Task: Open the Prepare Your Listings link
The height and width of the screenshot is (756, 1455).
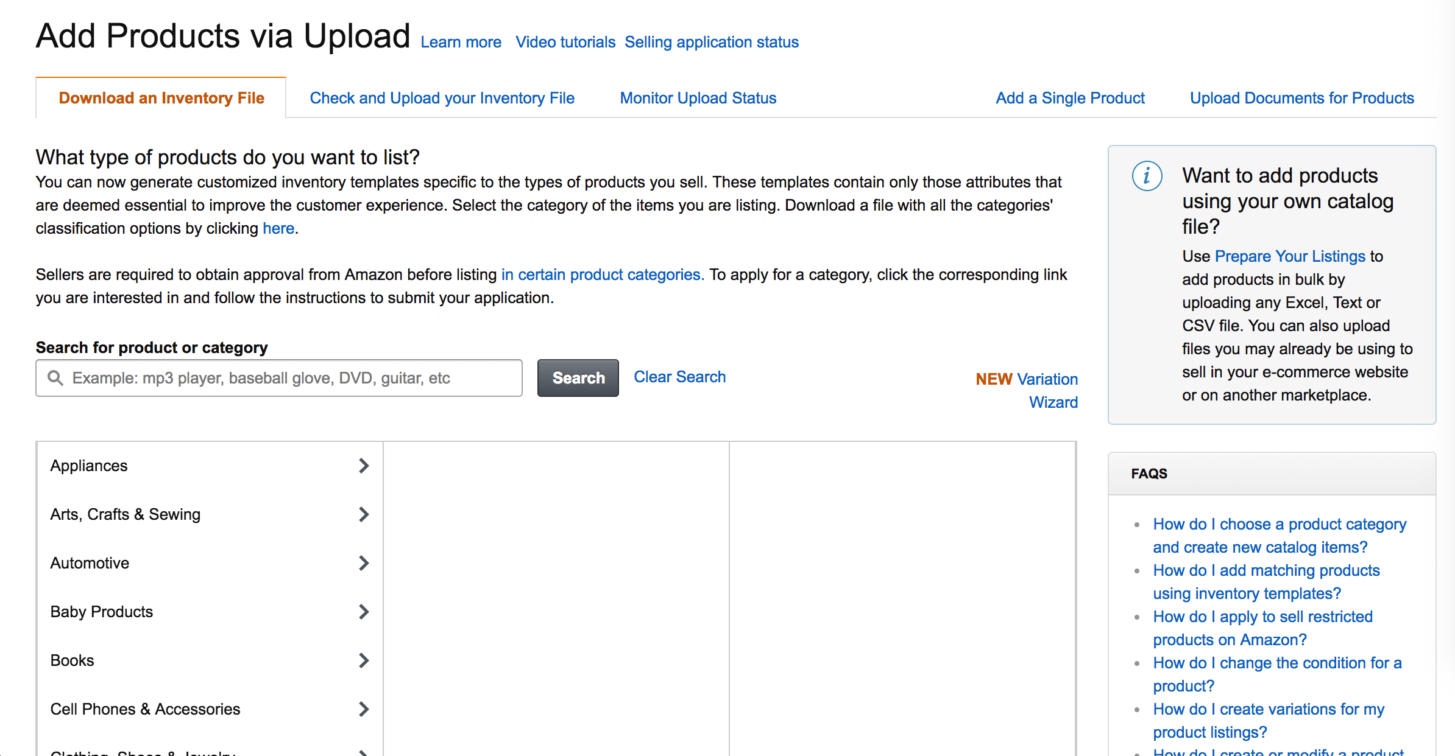Action: [x=1290, y=256]
